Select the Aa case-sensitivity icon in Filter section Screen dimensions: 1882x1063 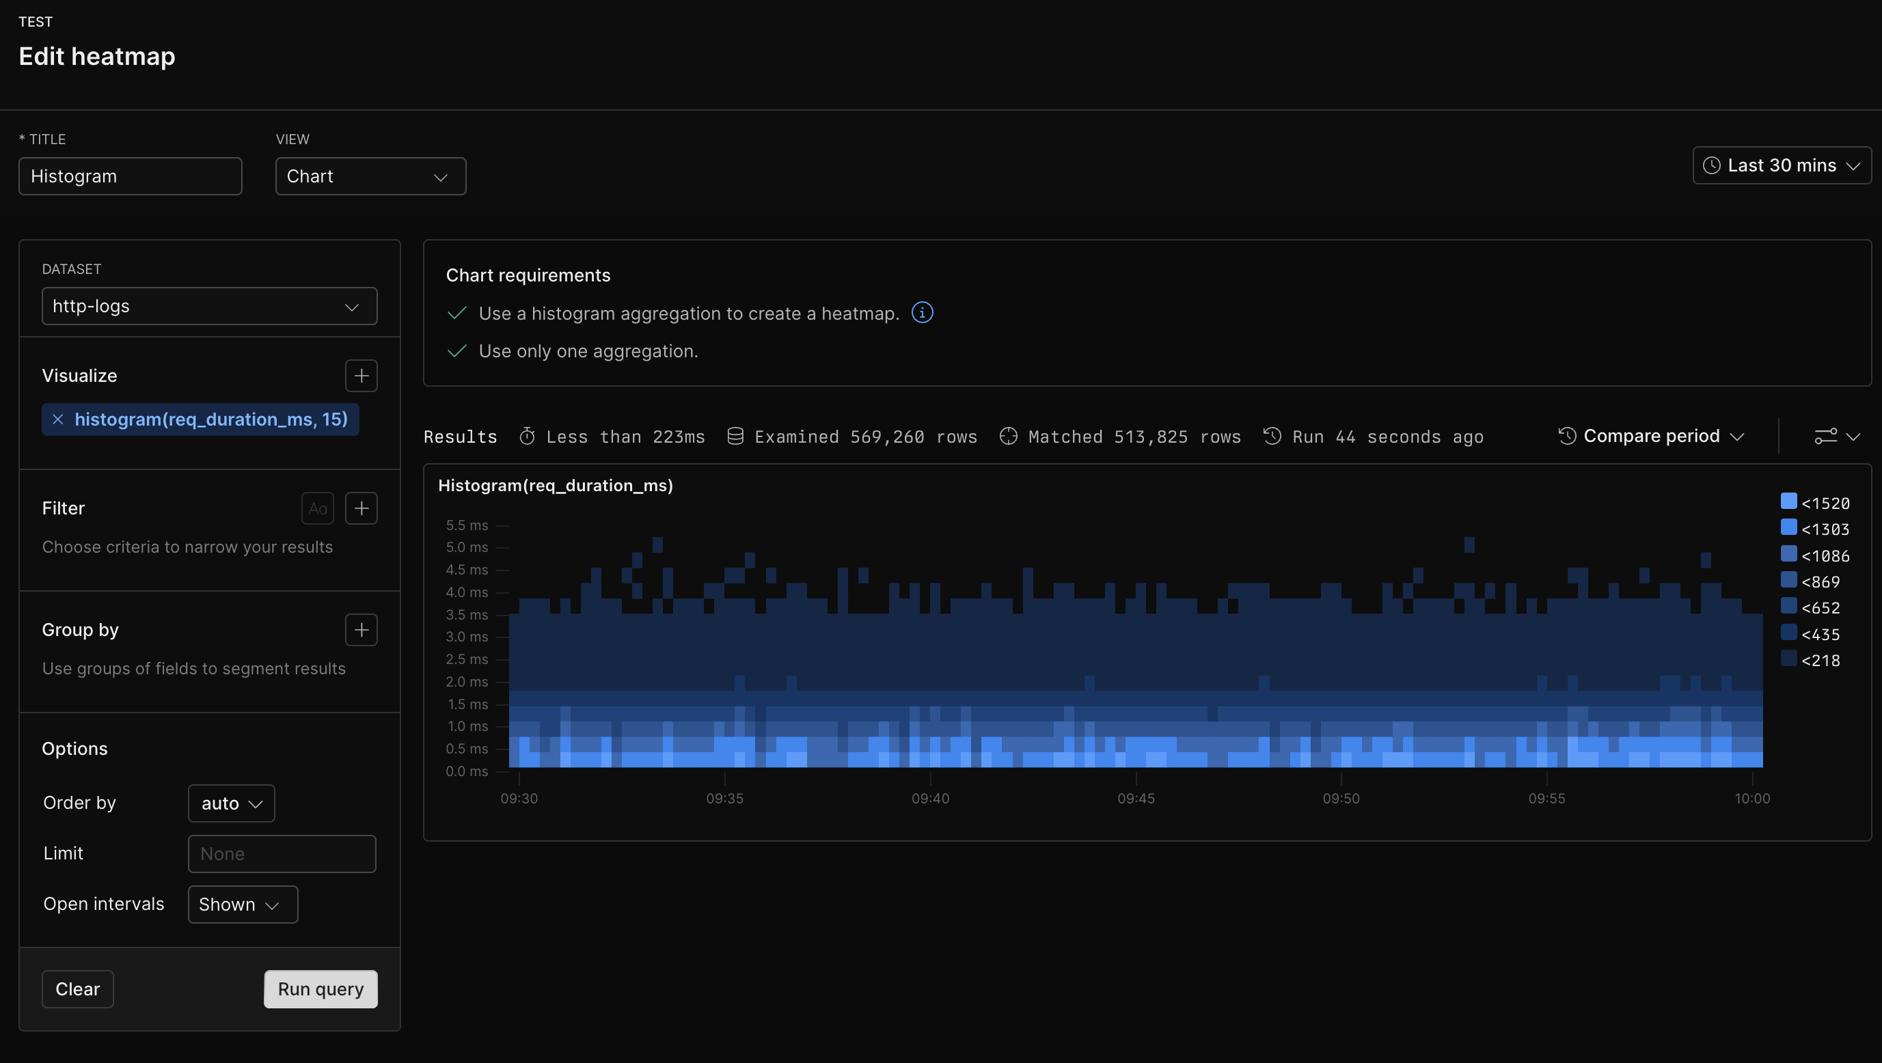[x=318, y=508]
